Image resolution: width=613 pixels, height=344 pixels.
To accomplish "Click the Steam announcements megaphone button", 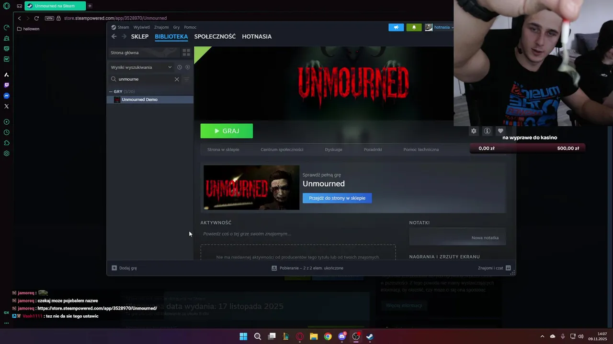I will pyautogui.click(x=396, y=27).
